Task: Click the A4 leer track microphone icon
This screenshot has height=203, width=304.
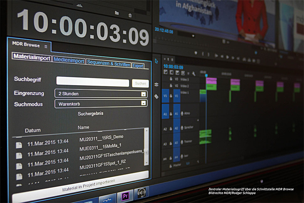Action: 182,156
